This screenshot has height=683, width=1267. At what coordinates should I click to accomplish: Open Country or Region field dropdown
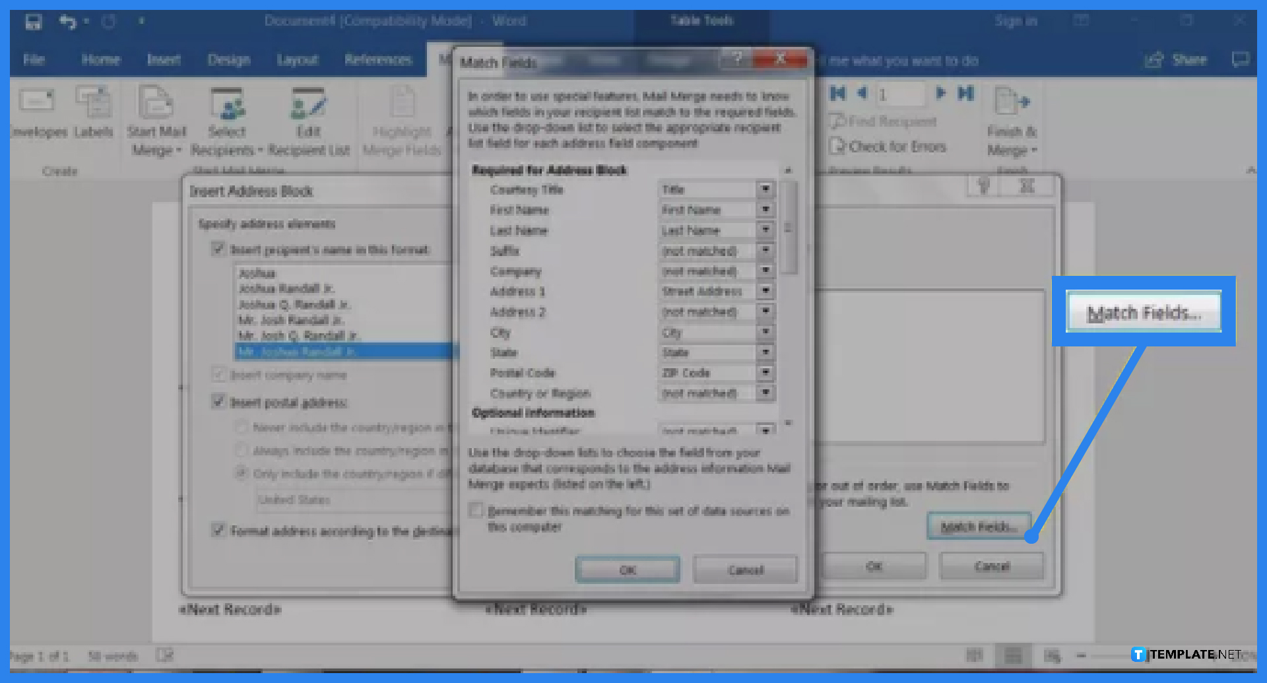coord(765,393)
